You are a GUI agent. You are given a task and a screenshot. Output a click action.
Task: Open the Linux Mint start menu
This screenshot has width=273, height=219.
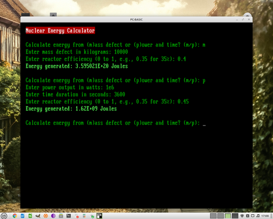coord(4,216)
